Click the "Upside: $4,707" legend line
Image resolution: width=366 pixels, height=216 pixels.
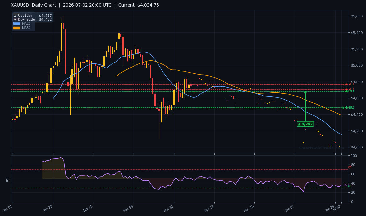[33, 16]
